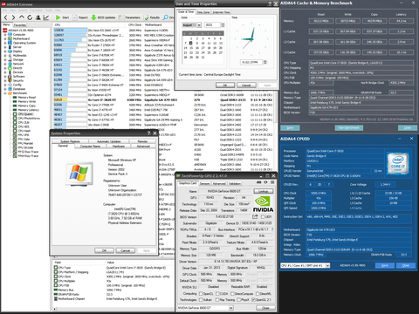Toggle Ray Tracing checkbox in GPU-Z
Viewport: 419px width, 314px height.
point(217,300)
